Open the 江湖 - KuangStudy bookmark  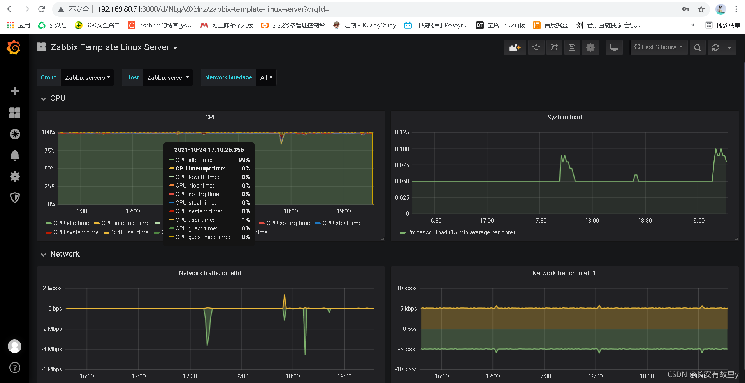pos(365,25)
